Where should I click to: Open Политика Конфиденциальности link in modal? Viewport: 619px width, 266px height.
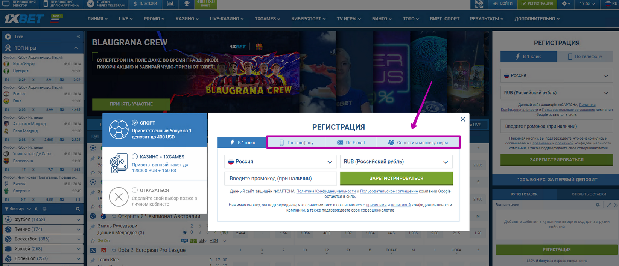(x=326, y=191)
